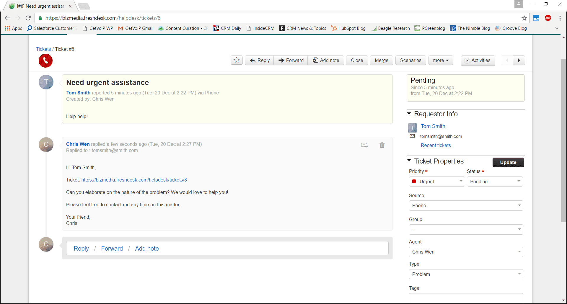The width and height of the screenshot is (567, 304).
Task: Click Tom Smith's avatar on the ticket
Action: (46, 82)
